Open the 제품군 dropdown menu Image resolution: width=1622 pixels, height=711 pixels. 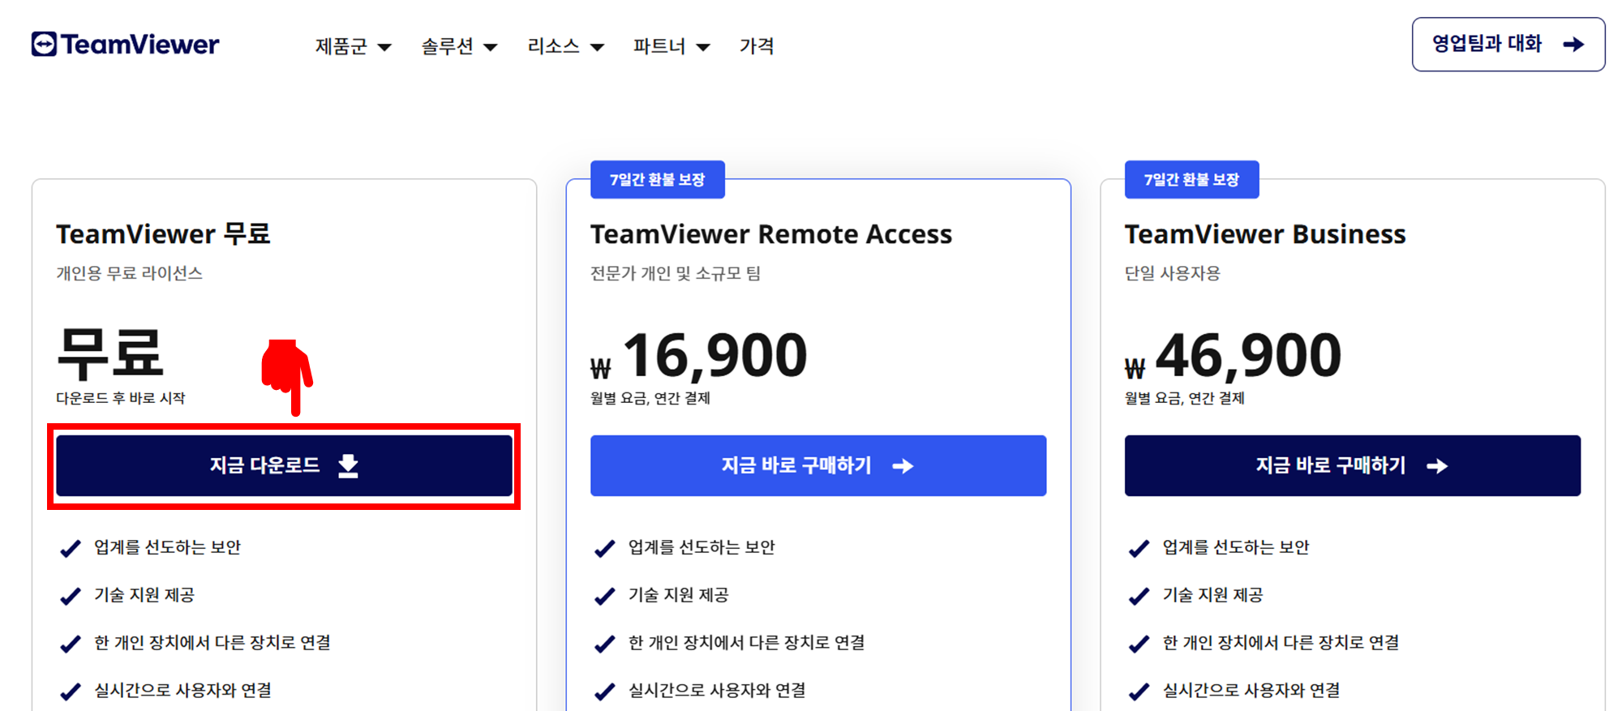tap(353, 46)
